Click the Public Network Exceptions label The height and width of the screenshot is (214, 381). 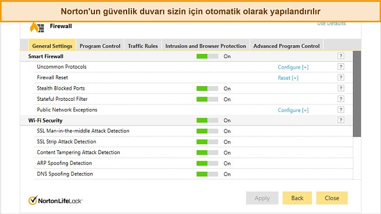coord(67,110)
